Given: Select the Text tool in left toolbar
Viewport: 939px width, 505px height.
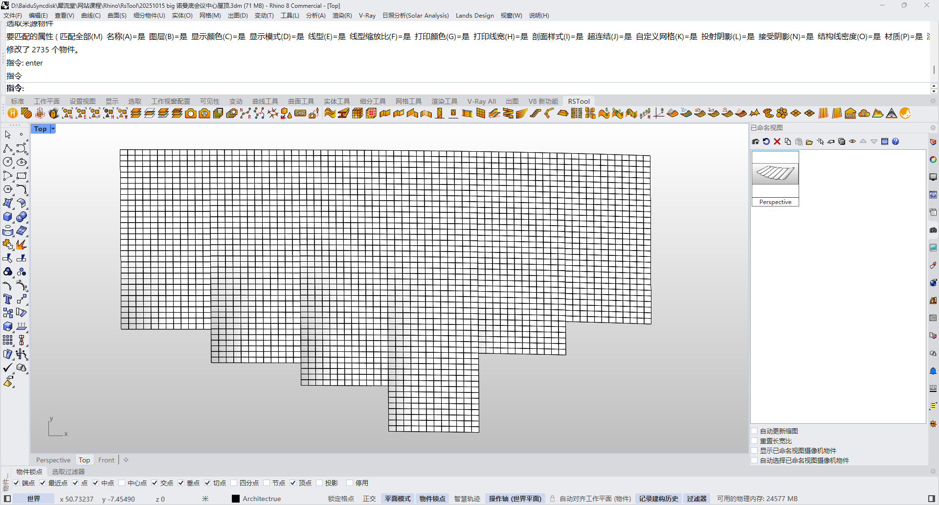Looking at the screenshot, I should 8,299.
